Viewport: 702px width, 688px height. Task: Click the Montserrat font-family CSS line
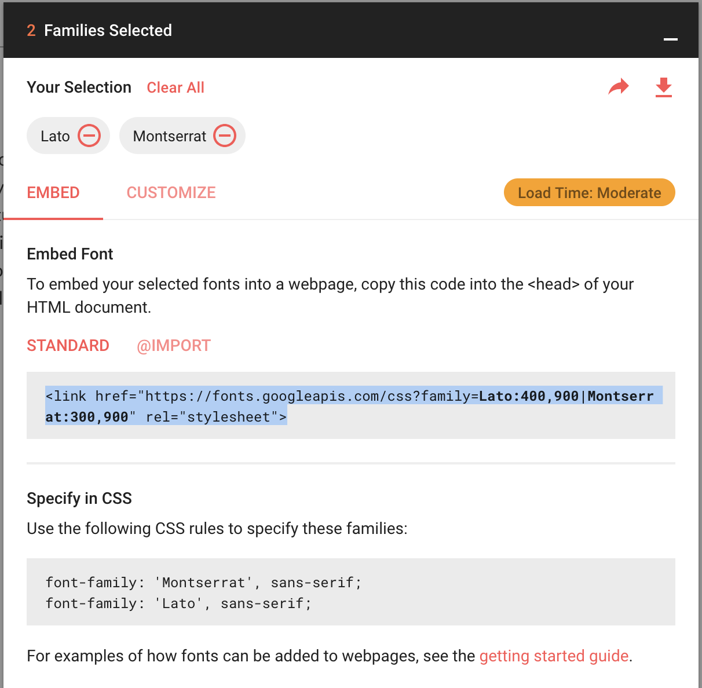click(x=203, y=582)
